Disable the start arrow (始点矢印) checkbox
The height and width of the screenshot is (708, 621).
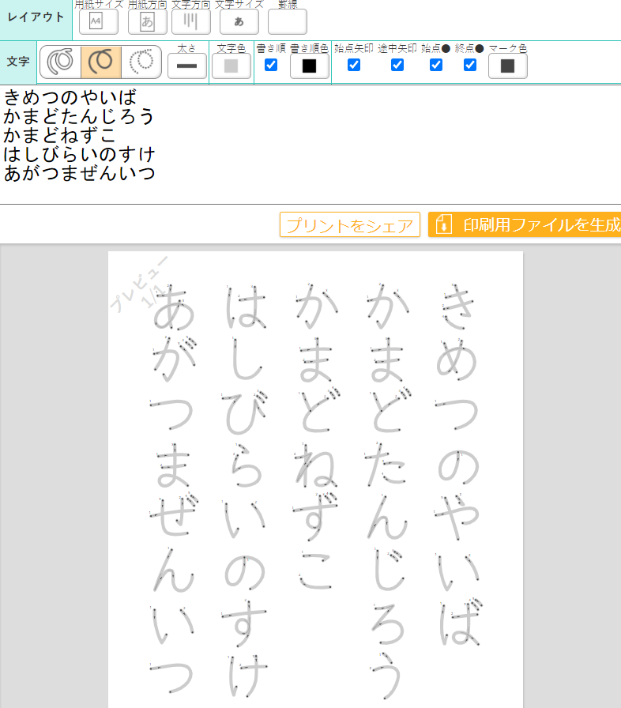(354, 65)
